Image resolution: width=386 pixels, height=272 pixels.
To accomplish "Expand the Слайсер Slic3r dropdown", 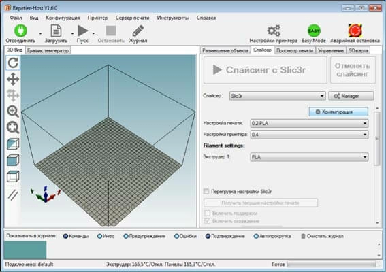I will [277, 96].
